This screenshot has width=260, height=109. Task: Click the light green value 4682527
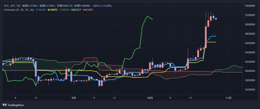(76, 10)
